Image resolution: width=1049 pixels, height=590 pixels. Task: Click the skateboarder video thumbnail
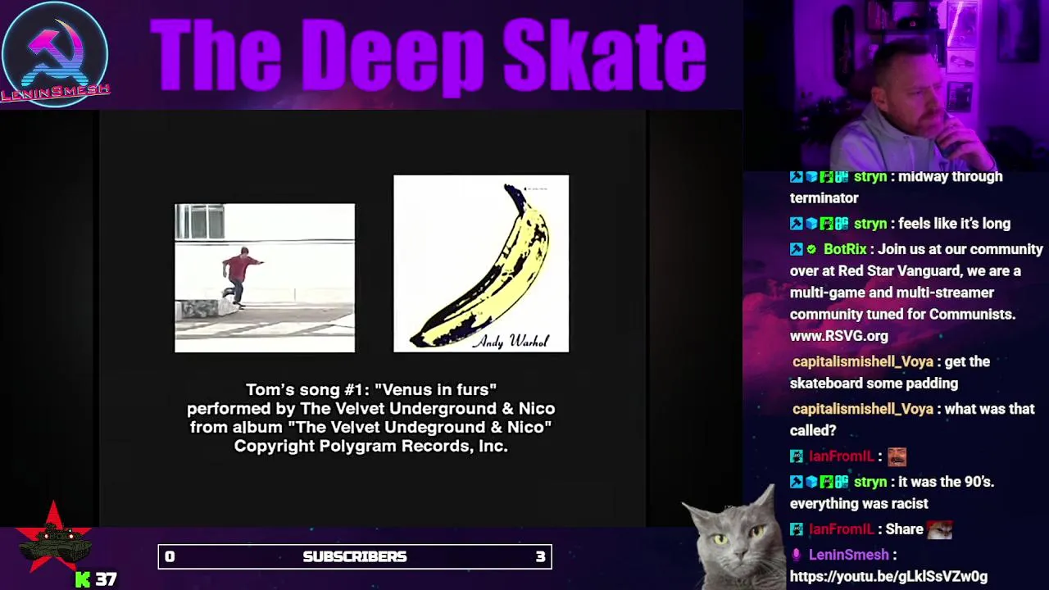click(265, 278)
